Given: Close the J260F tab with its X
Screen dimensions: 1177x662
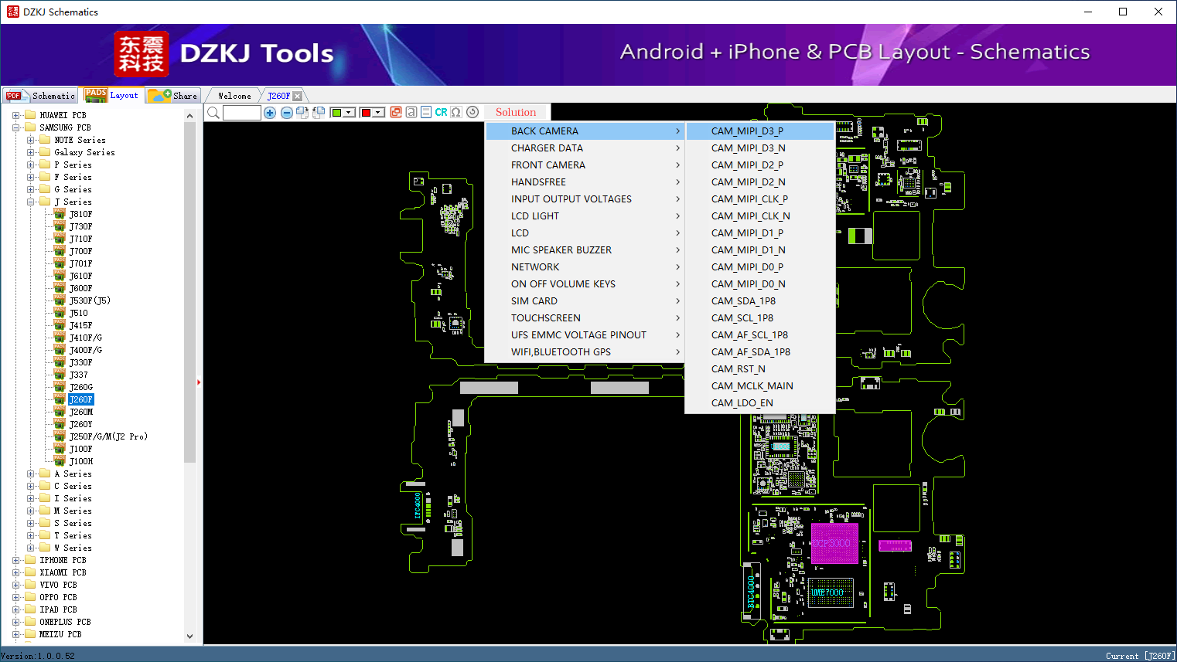Looking at the screenshot, I should pos(297,96).
